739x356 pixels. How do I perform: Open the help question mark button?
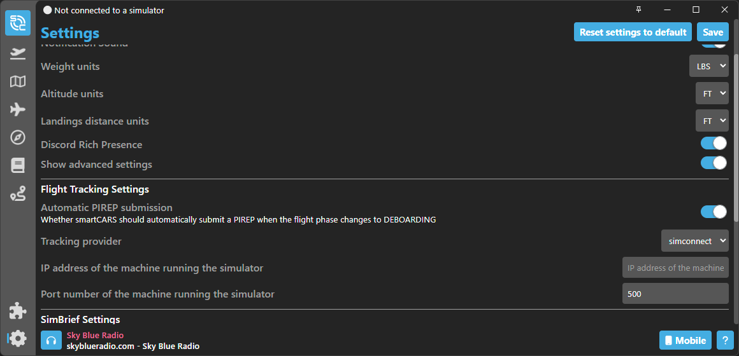click(x=726, y=340)
